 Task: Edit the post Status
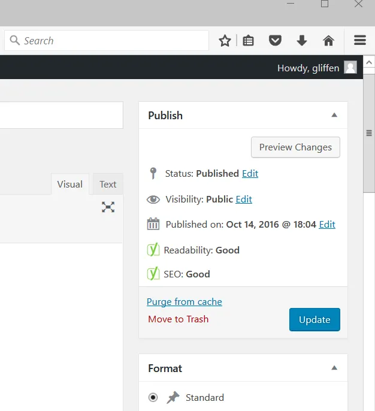click(x=250, y=174)
